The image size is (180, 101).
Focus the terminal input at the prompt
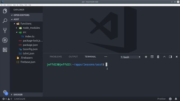pyautogui.click(x=106, y=65)
